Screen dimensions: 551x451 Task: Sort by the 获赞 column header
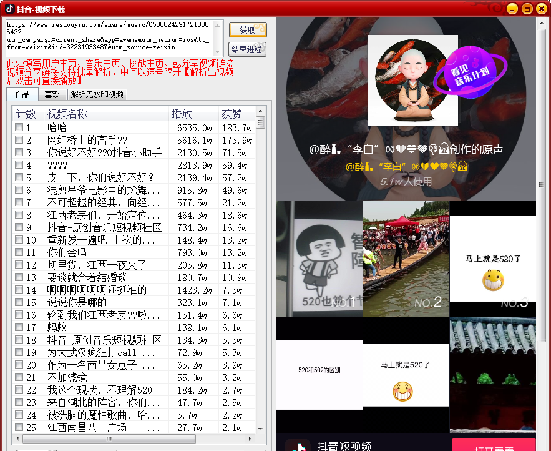click(237, 114)
